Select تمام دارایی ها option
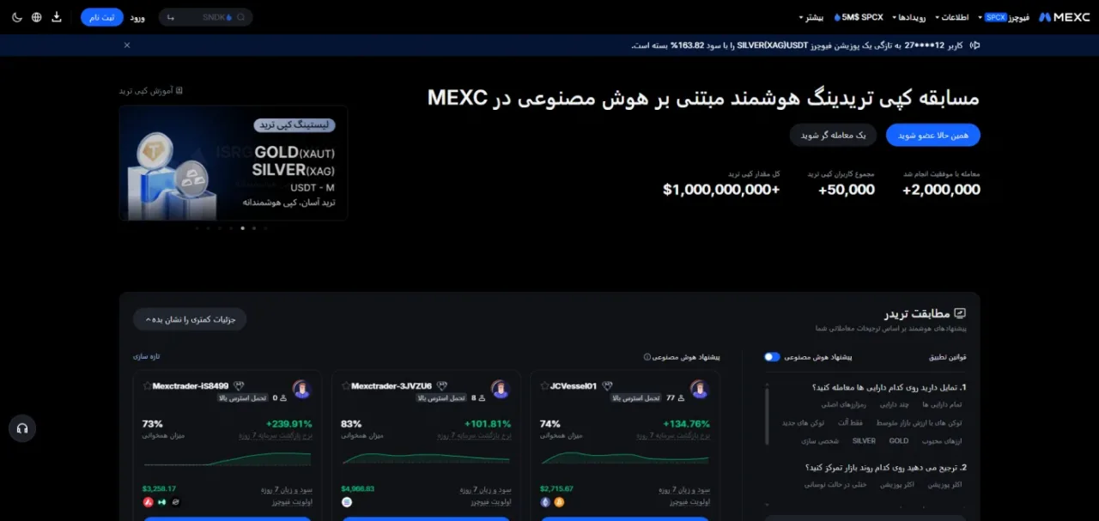Image resolution: width=1099 pixels, height=521 pixels. coord(942,404)
